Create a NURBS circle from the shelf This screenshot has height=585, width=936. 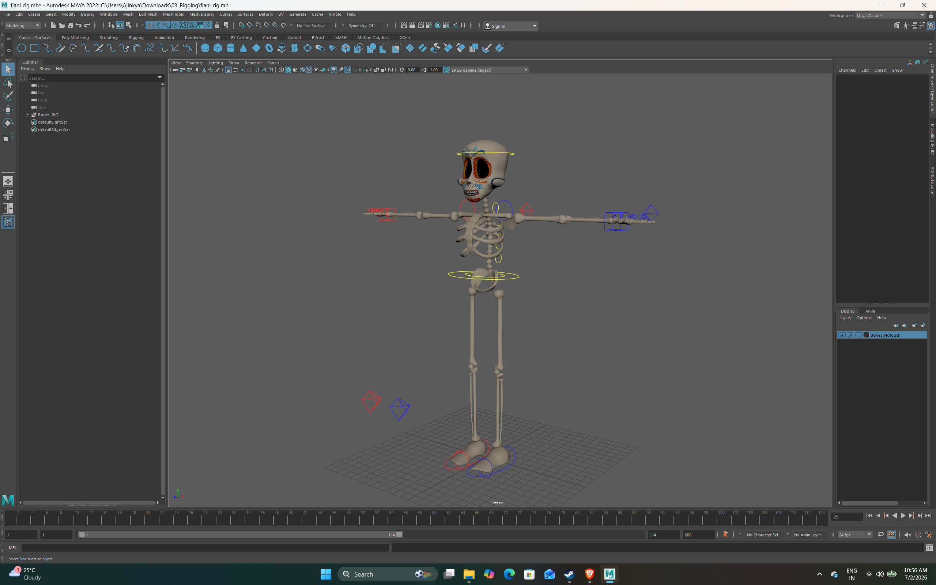tap(22, 48)
